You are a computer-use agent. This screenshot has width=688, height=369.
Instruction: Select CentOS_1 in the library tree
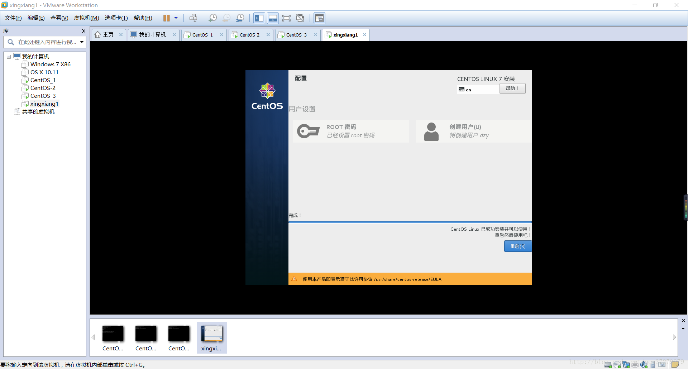click(43, 80)
